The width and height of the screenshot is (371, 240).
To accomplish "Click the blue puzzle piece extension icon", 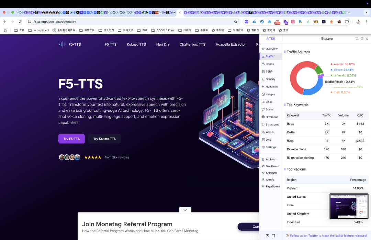I will (270, 22).
